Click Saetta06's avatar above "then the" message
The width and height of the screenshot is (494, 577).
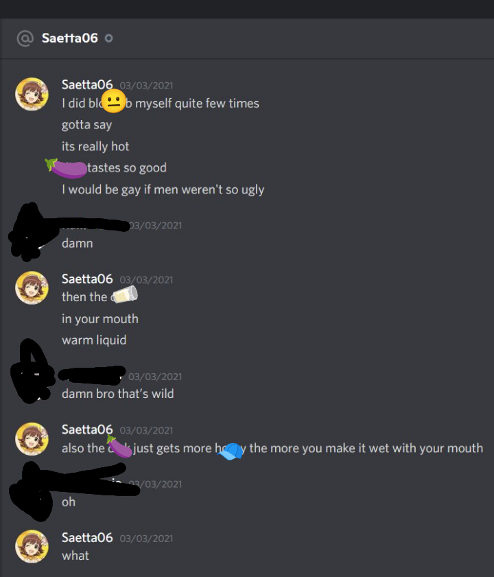32,288
